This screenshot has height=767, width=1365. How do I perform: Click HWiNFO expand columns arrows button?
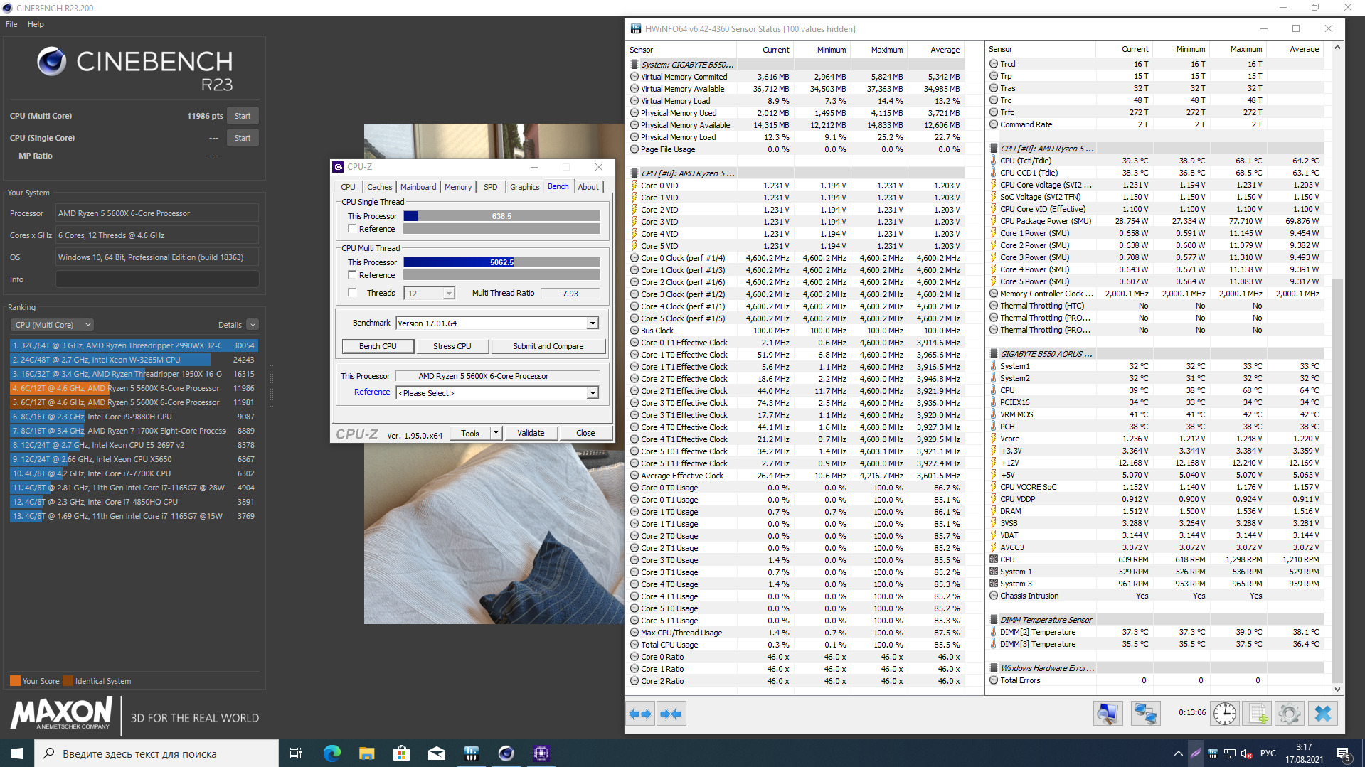pyautogui.click(x=640, y=714)
